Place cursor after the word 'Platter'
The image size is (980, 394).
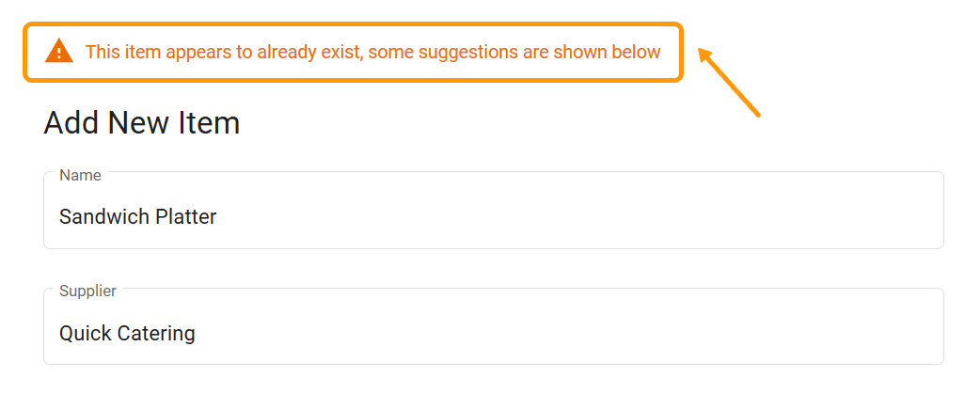tap(218, 217)
